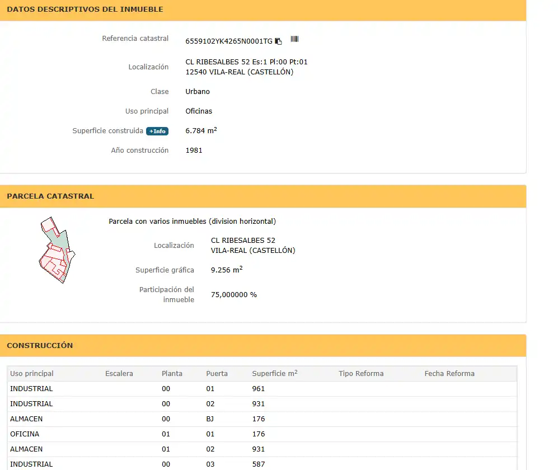Image resolution: width=558 pixels, height=470 pixels.
Task: Click the 'Superficie m²' column header
Action: tap(275, 373)
